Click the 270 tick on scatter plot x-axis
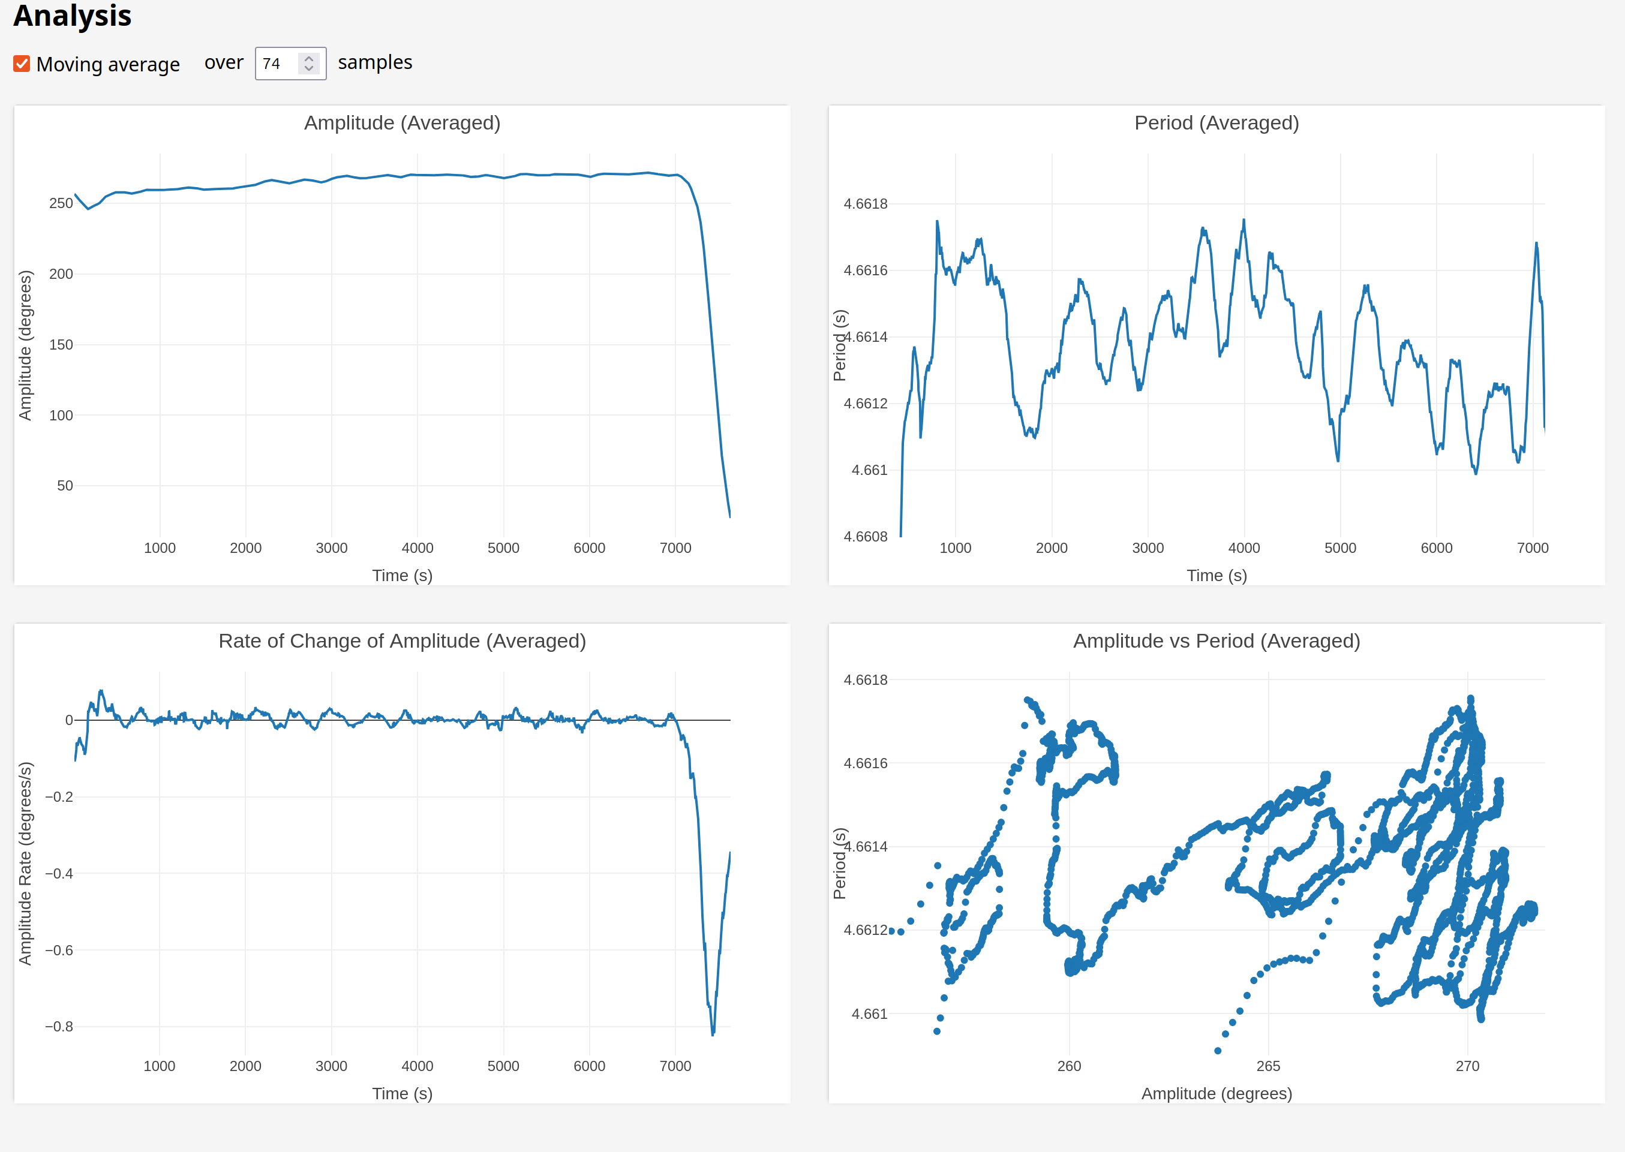This screenshot has height=1152, width=1625. tap(1467, 1066)
